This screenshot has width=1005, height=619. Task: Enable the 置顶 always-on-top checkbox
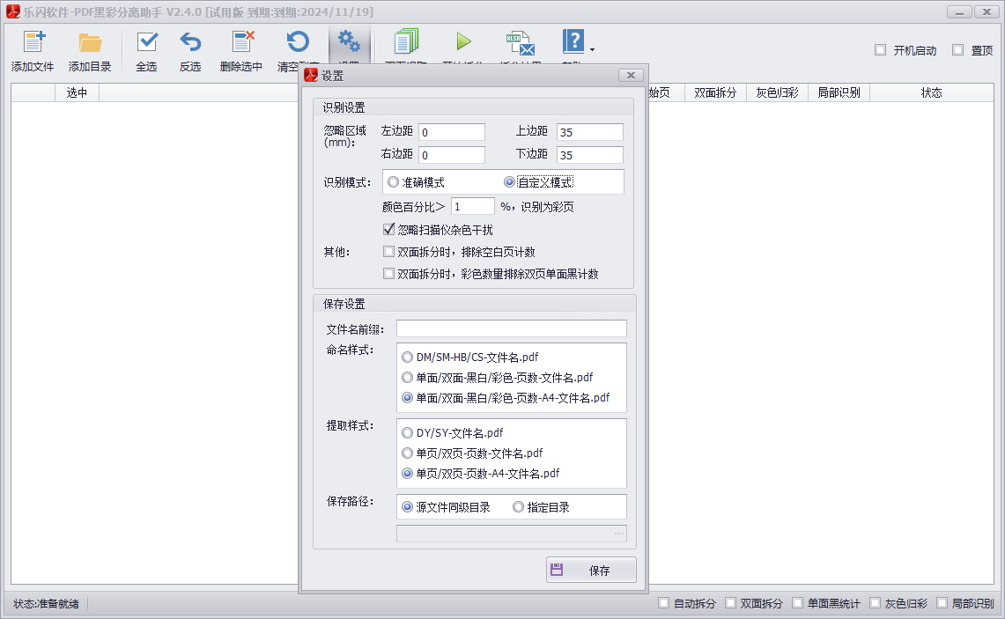click(x=957, y=50)
